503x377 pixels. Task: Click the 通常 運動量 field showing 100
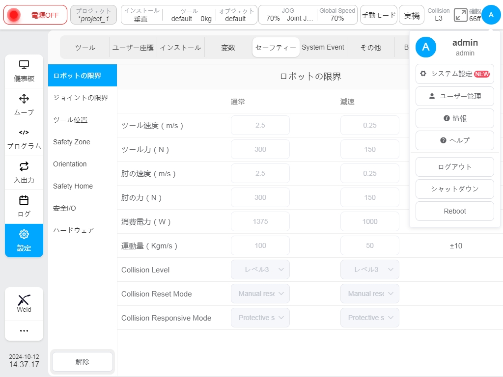point(260,245)
